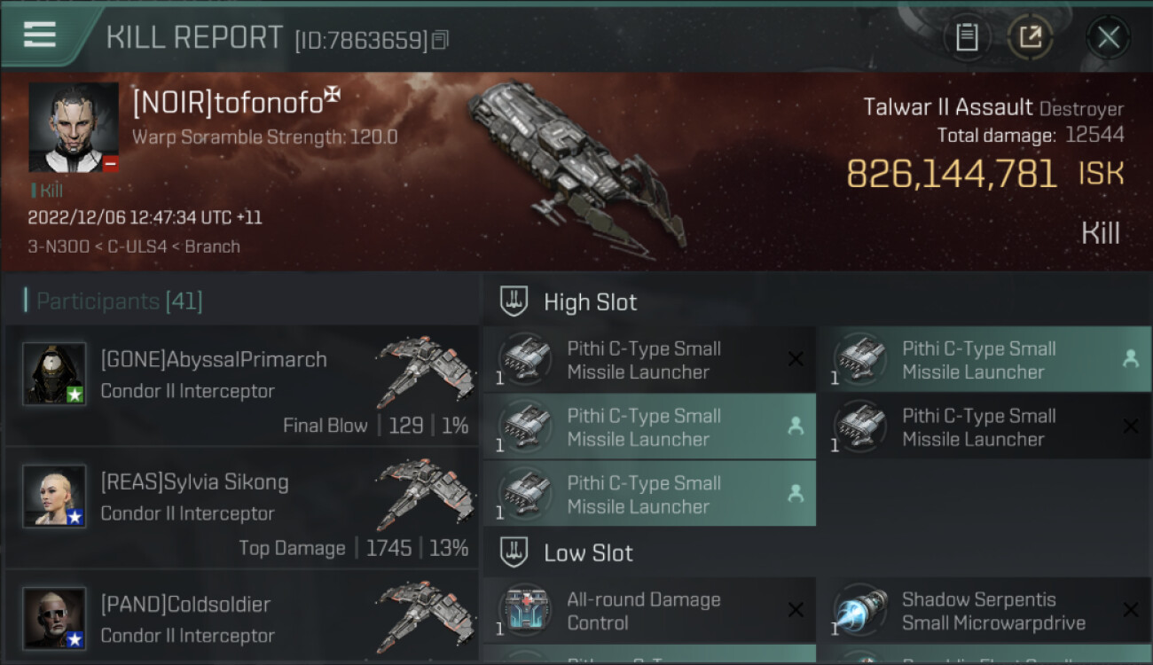Screen dimensions: 1153x665
Task: Click the 3-N300 < C-ULS4 < Branch location
Action: [x=134, y=246]
